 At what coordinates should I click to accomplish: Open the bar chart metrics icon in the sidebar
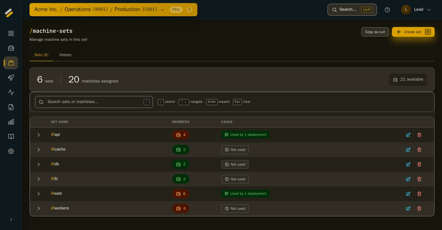[11, 122]
